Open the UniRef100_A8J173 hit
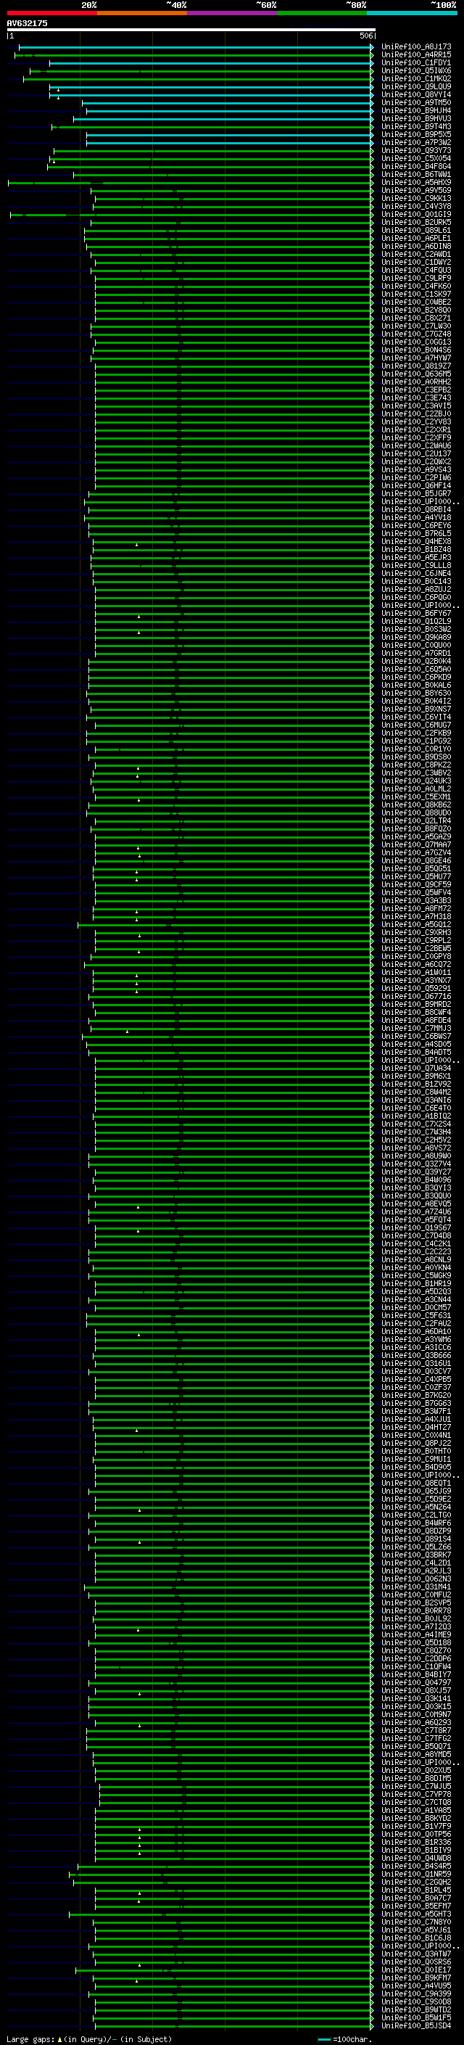 (x=415, y=47)
